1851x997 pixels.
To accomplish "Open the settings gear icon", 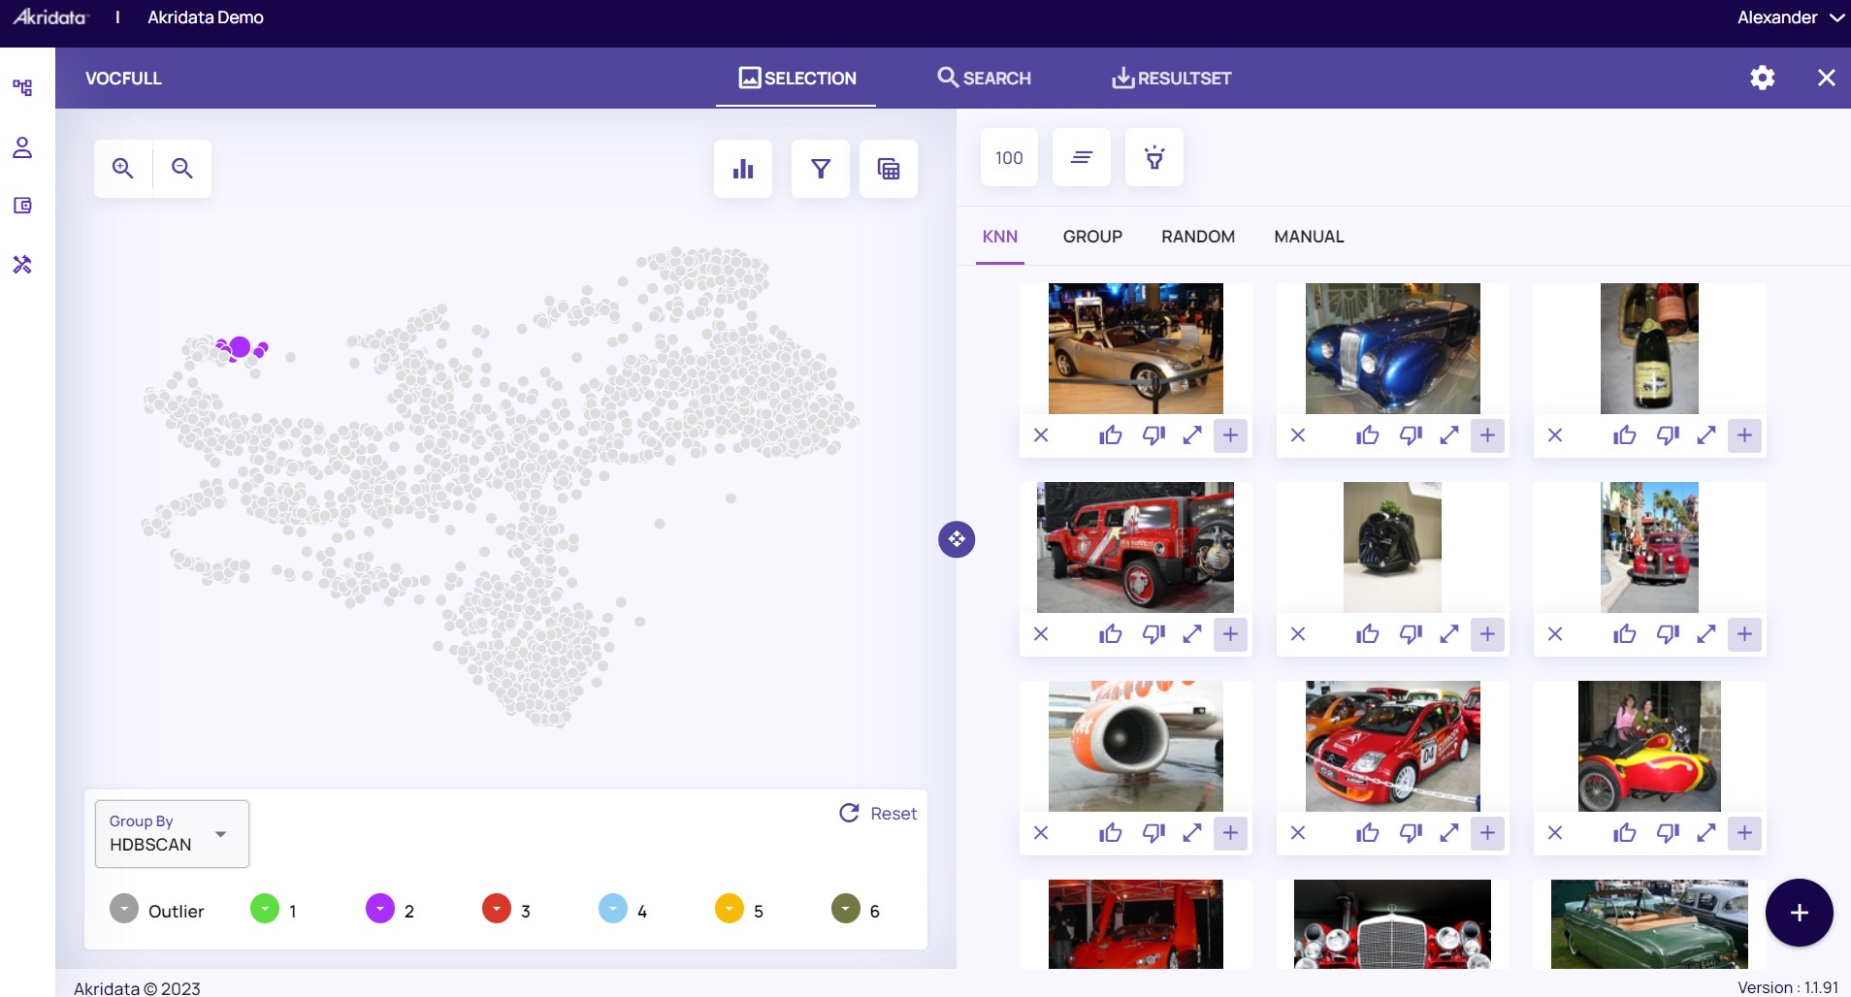I will [x=1763, y=78].
